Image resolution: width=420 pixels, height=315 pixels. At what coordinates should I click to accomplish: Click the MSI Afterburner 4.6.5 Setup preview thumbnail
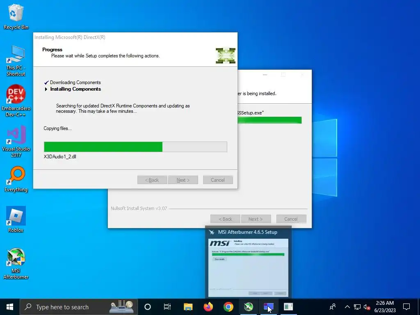248,267
